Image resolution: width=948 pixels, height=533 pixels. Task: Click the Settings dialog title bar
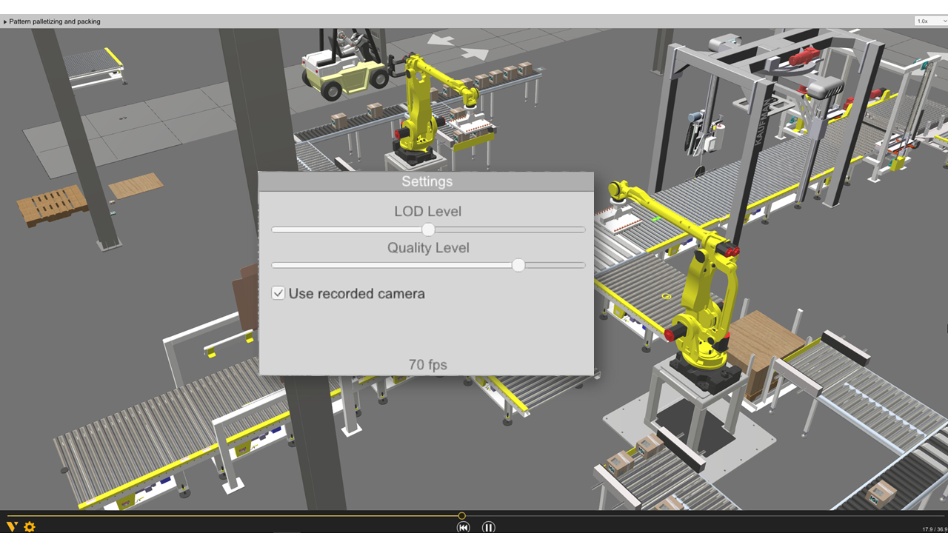point(426,181)
